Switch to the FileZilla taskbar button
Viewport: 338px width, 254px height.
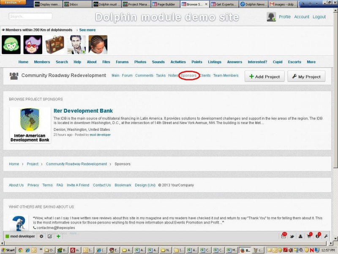click(x=75, y=250)
